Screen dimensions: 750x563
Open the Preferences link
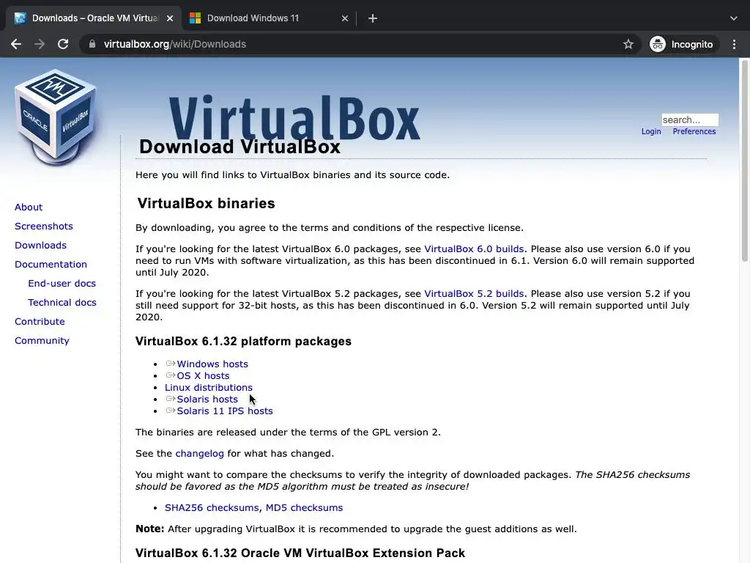pos(694,132)
